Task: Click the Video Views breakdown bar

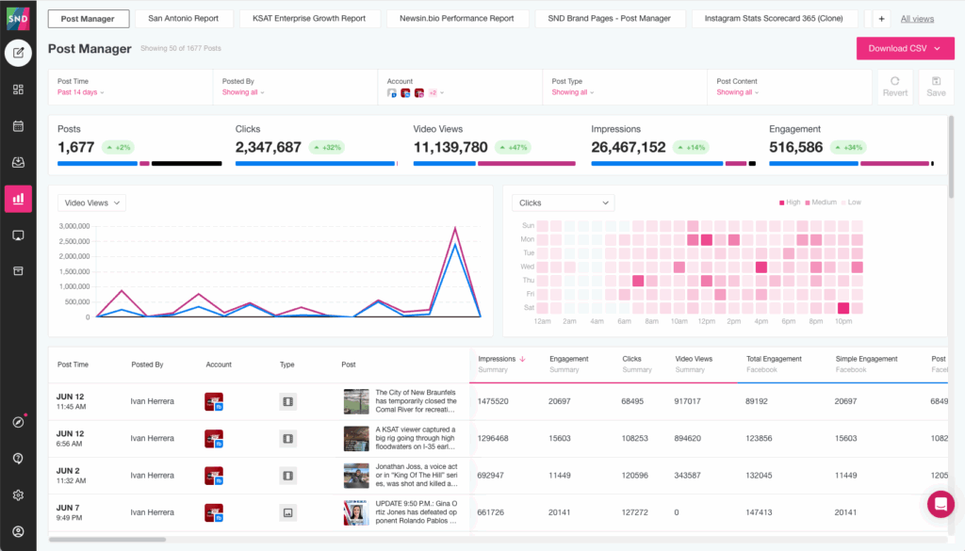Action: [x=494, y=164]
